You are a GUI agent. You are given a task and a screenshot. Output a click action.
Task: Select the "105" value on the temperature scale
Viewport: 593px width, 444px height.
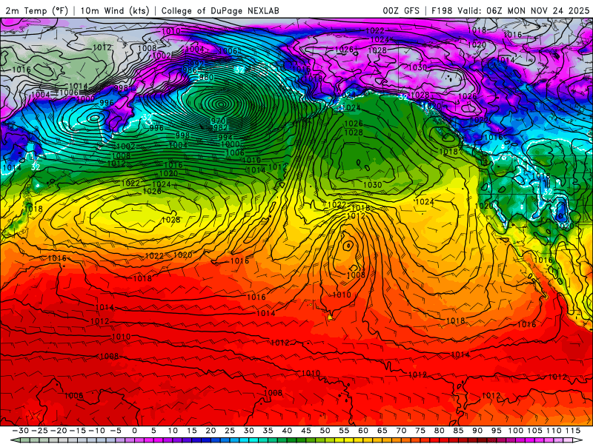[x=534, y=431]
